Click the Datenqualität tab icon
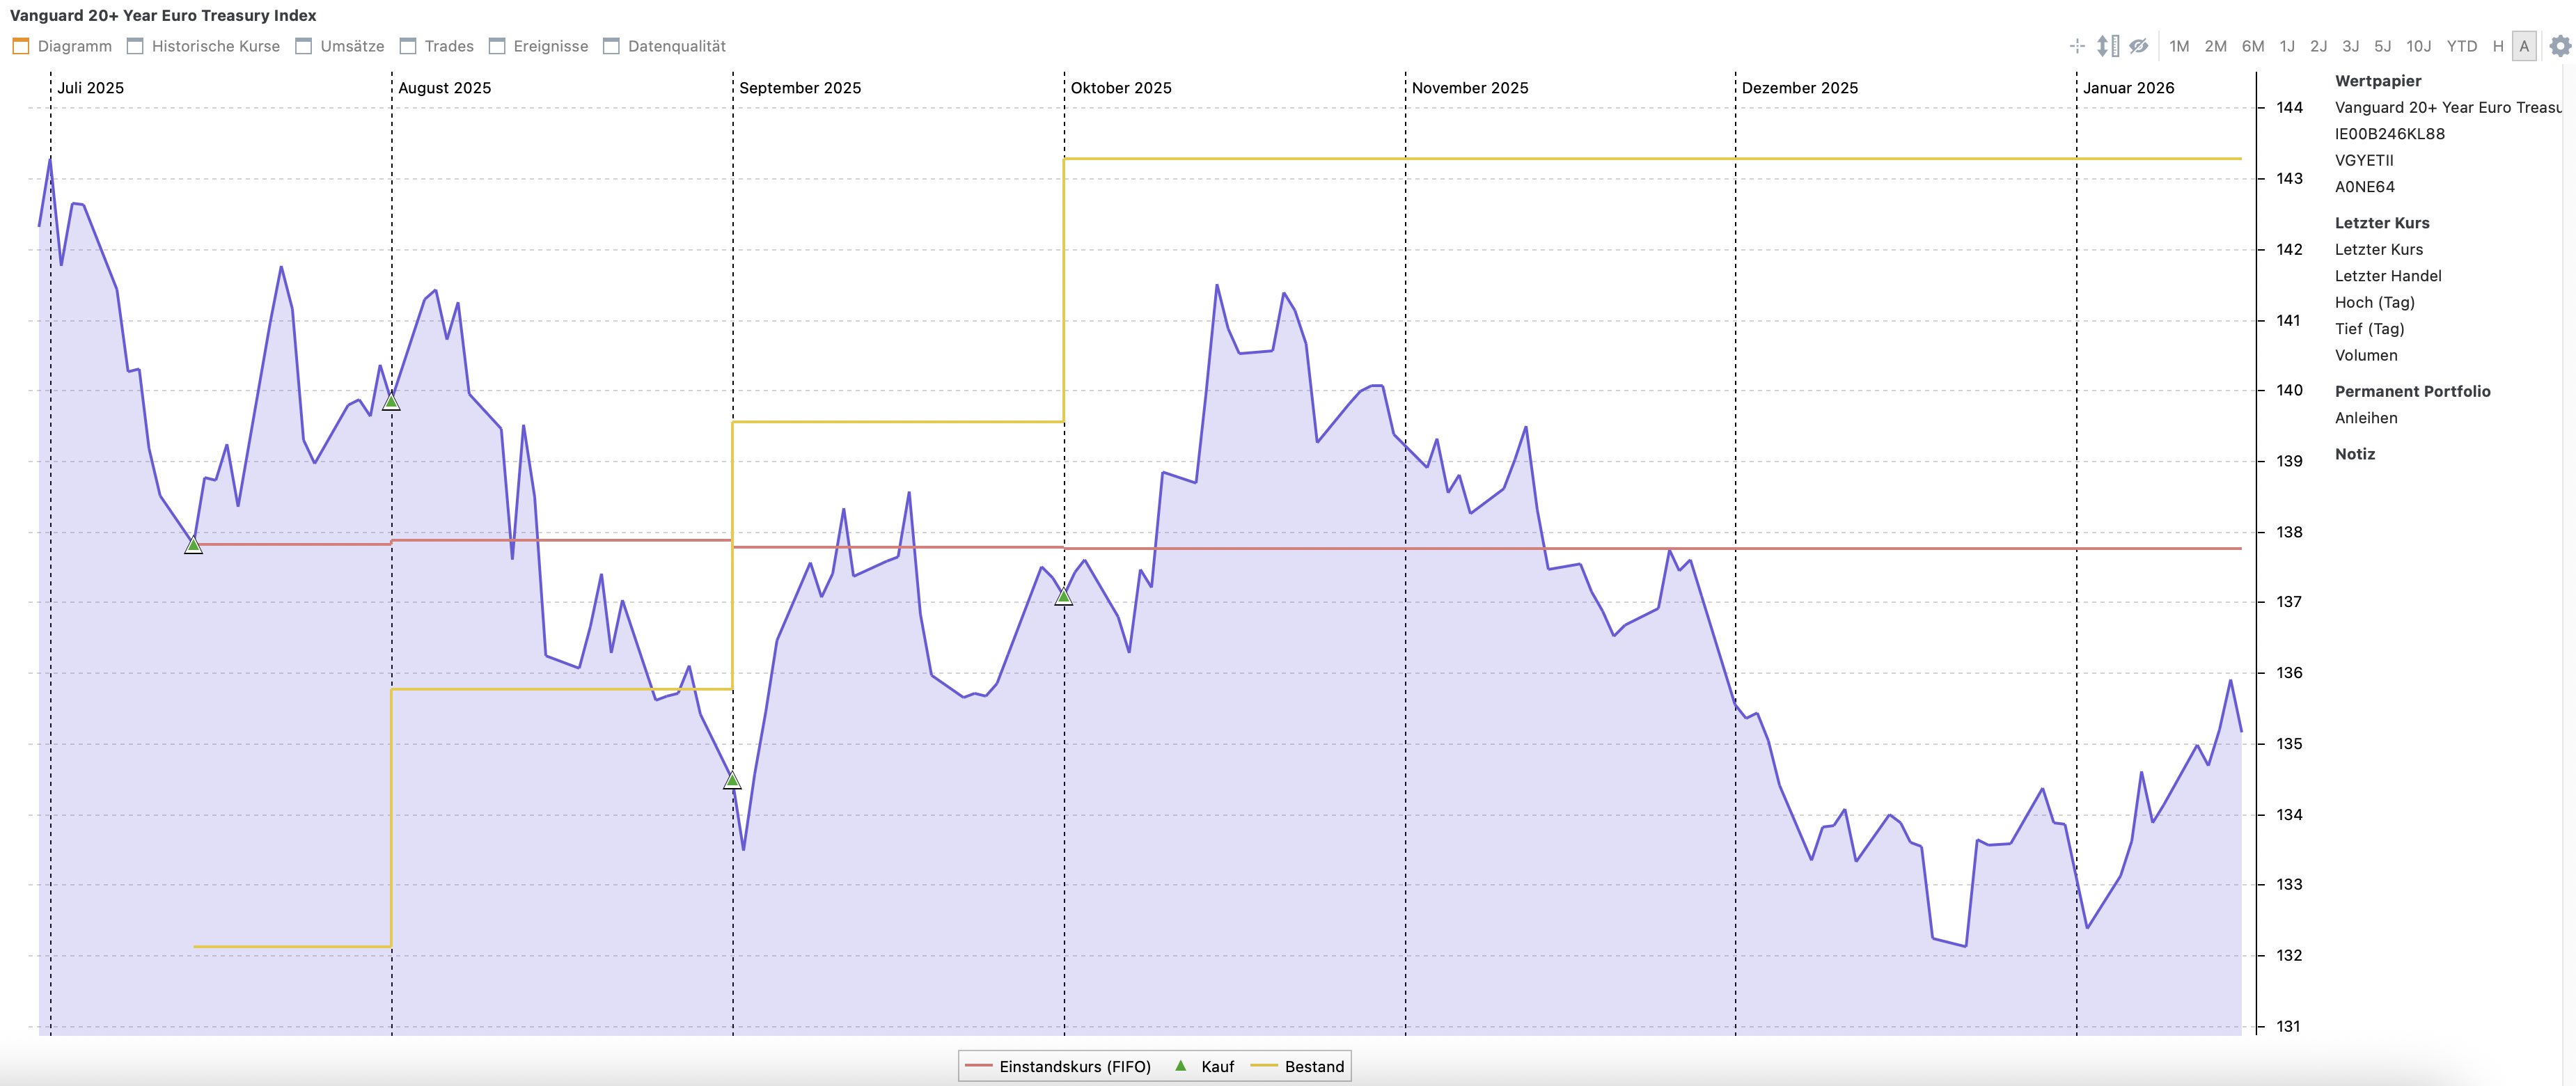2576x1086 pixels. tap(612, 46)
